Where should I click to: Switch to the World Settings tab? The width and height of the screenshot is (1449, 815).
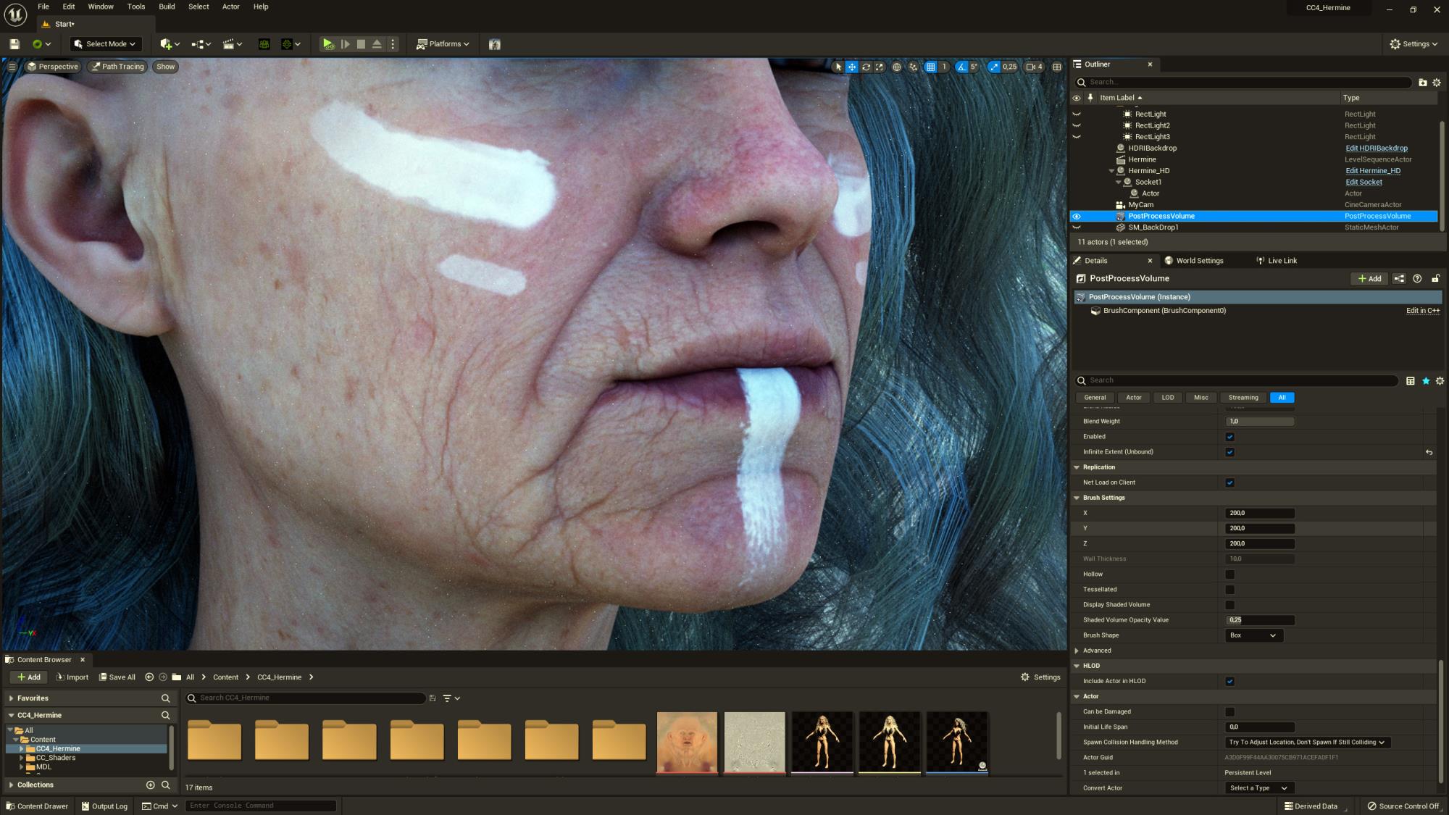point(1193,261)
